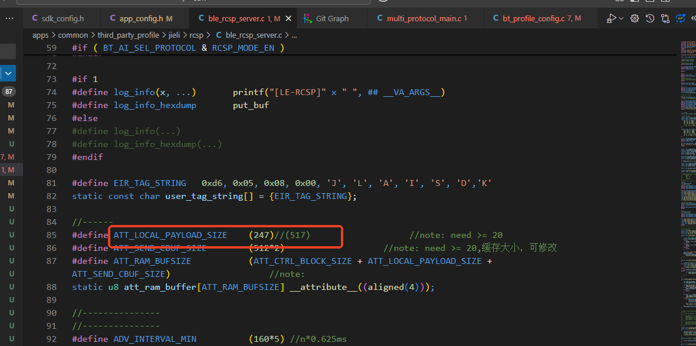Click the #endif directive on line 79
This screenshot has height=346, width=696.
(x=87, y=157)
